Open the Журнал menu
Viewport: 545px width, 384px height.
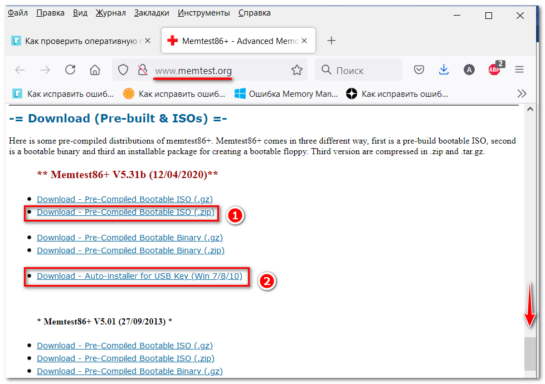click(x=110, y=13)
